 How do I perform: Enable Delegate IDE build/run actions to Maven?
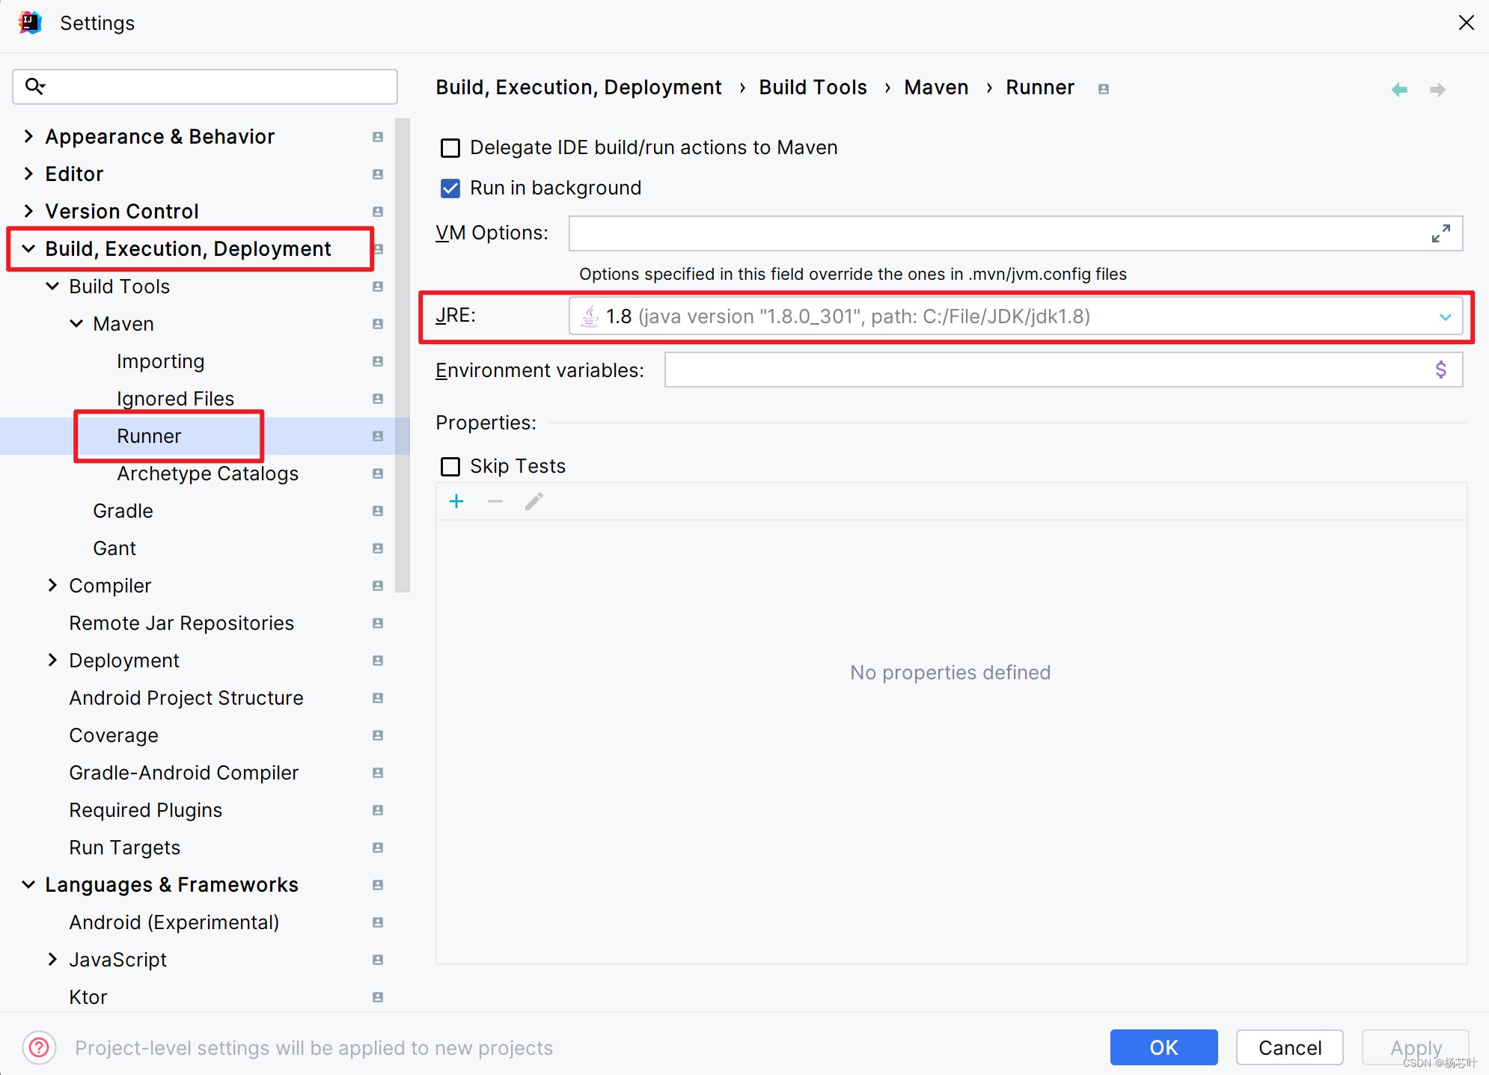pyautogui.click(x=450, y=148)
